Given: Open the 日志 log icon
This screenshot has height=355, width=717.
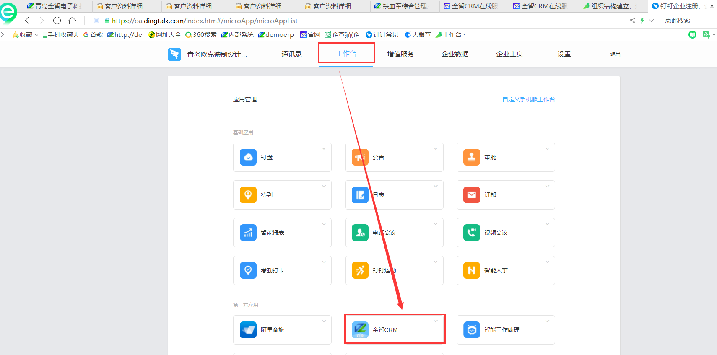Looking at the screenshot, I should pyautogui.click(x=360, y=195).
